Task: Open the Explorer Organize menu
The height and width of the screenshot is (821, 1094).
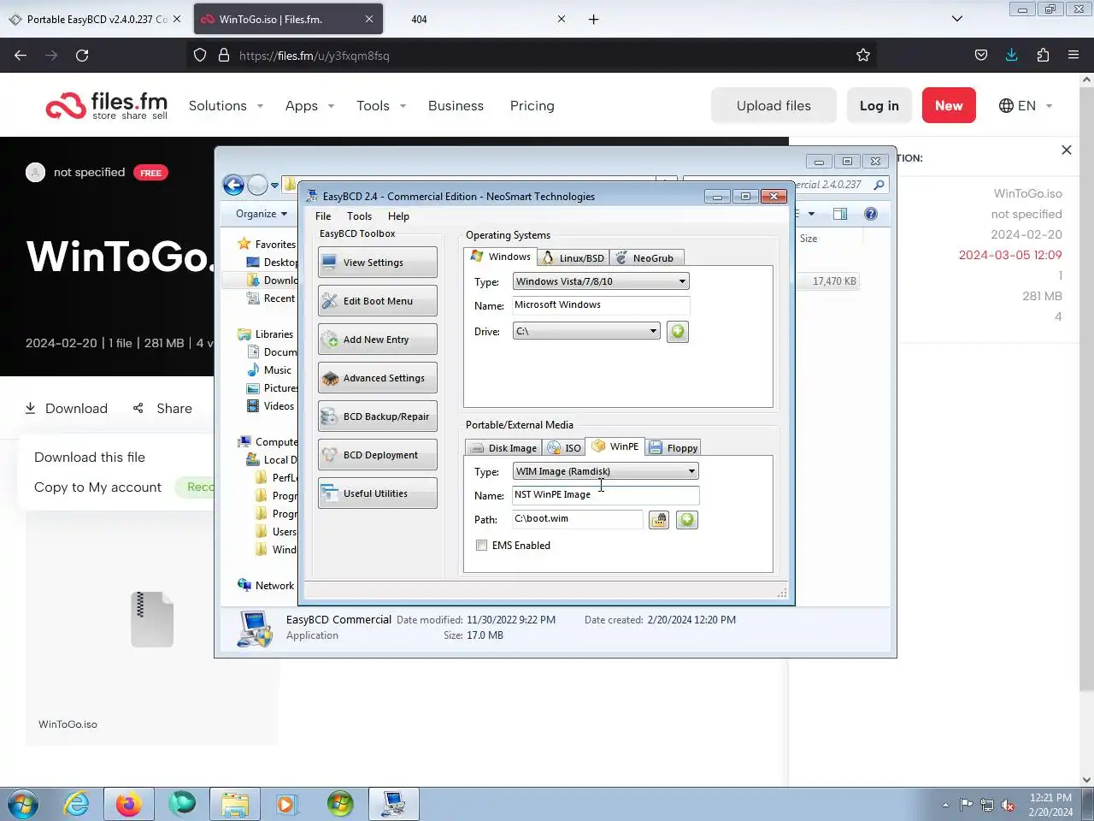Action: click(x=261, y=214)
